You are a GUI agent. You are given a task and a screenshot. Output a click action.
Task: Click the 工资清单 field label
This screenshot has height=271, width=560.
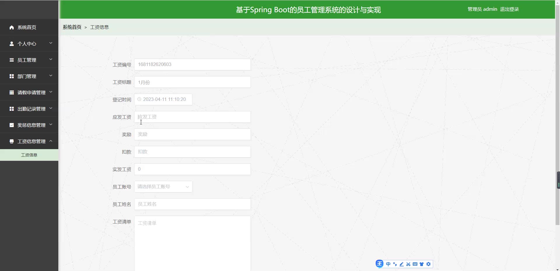pyautogui.click(x=122, y=222)
